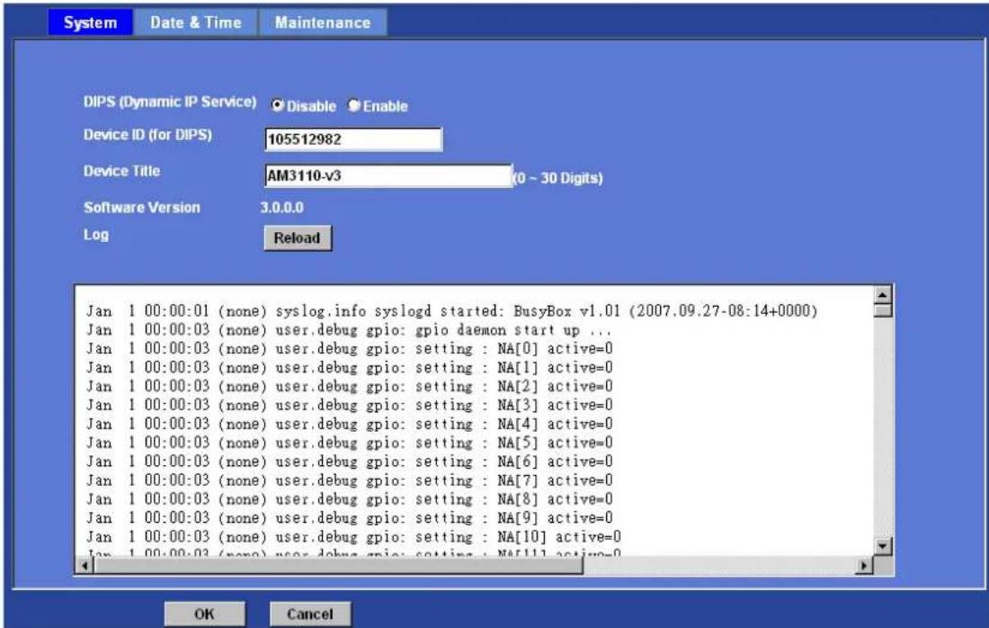Click the log horizontal scrollbar thumb
989x628 pixels.
click(338, 566)
